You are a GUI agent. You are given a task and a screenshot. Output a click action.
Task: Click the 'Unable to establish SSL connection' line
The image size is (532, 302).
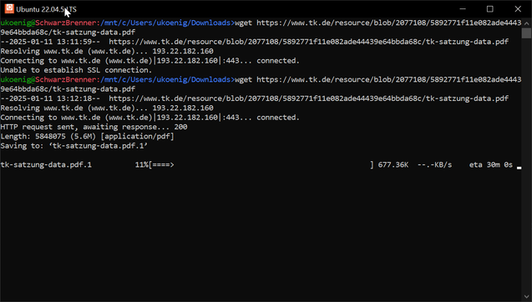76,70
